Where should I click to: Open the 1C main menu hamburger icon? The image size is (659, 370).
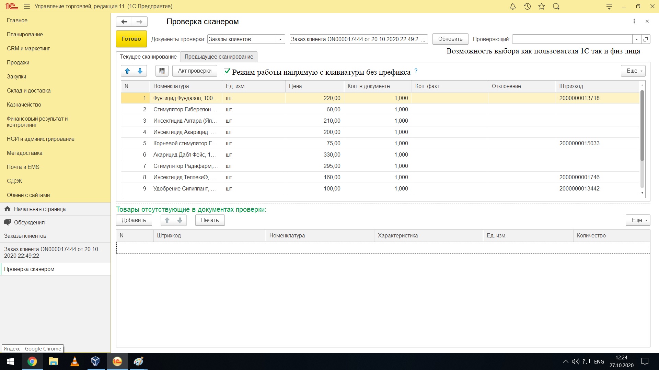27,7
